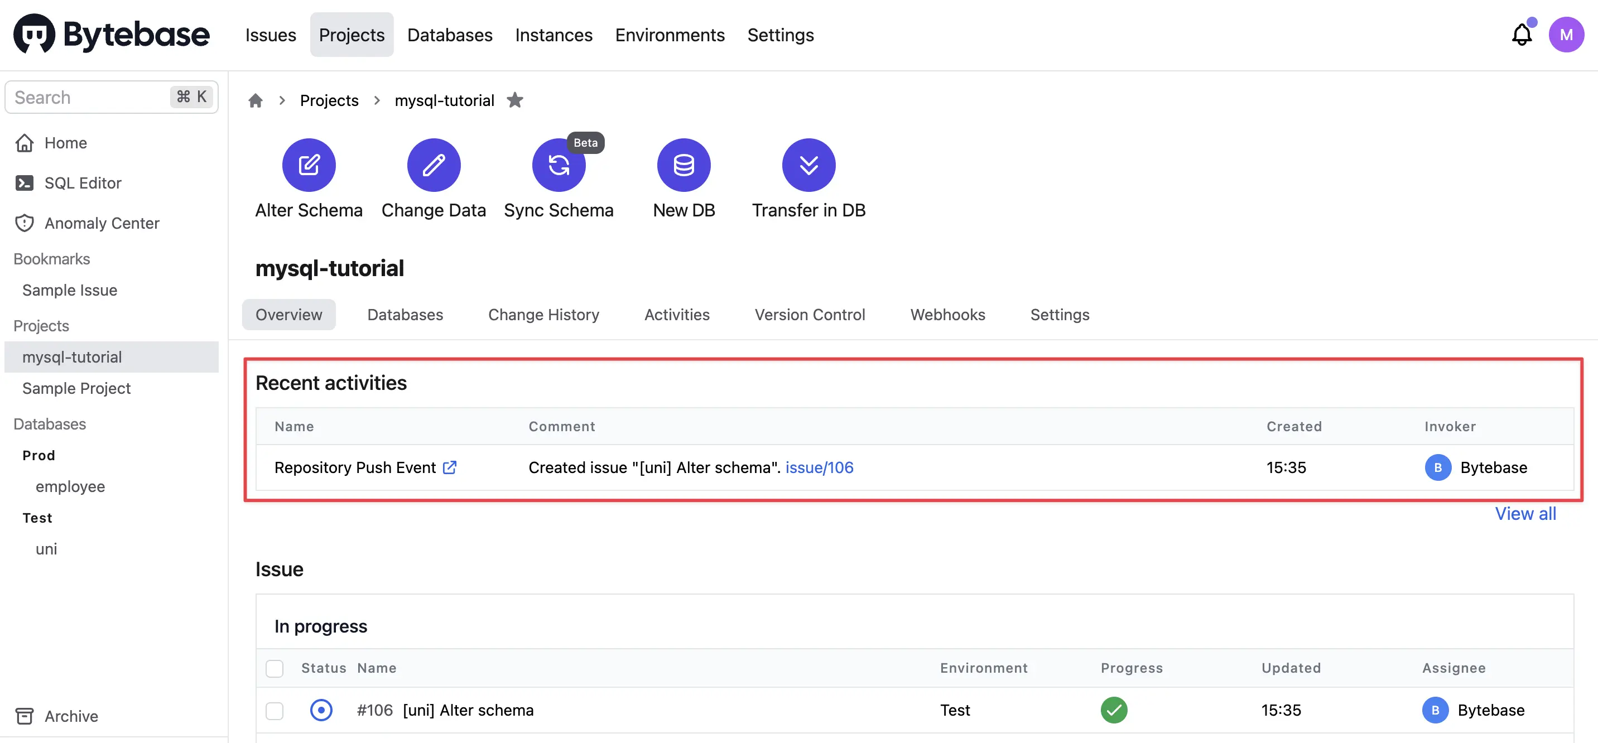Open Anomaly Center from sidebar
Viewport: 1598px width, 743px height.
(x=102, y=223)
